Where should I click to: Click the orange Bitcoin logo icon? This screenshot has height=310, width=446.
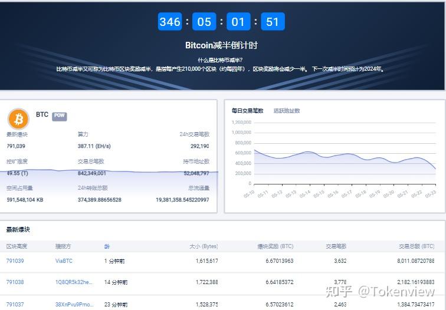coord(18,119)
